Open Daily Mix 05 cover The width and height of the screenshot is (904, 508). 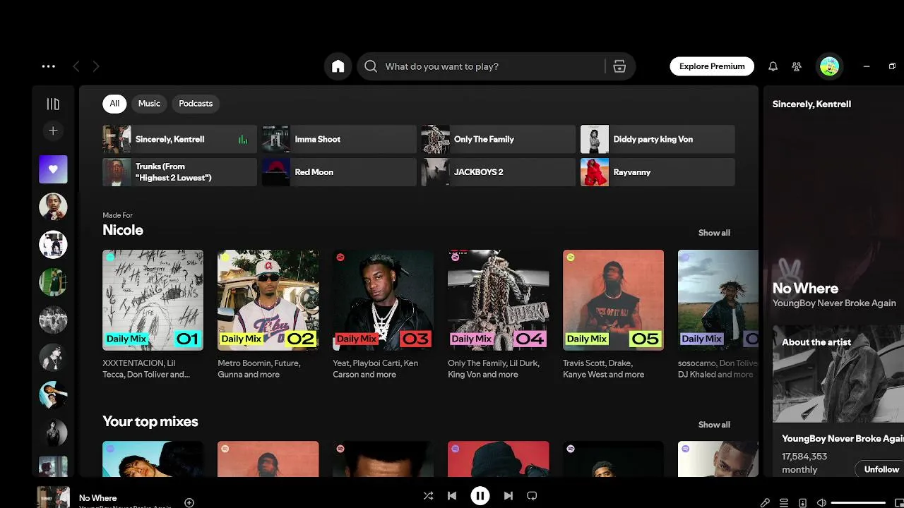coord(613,300)
